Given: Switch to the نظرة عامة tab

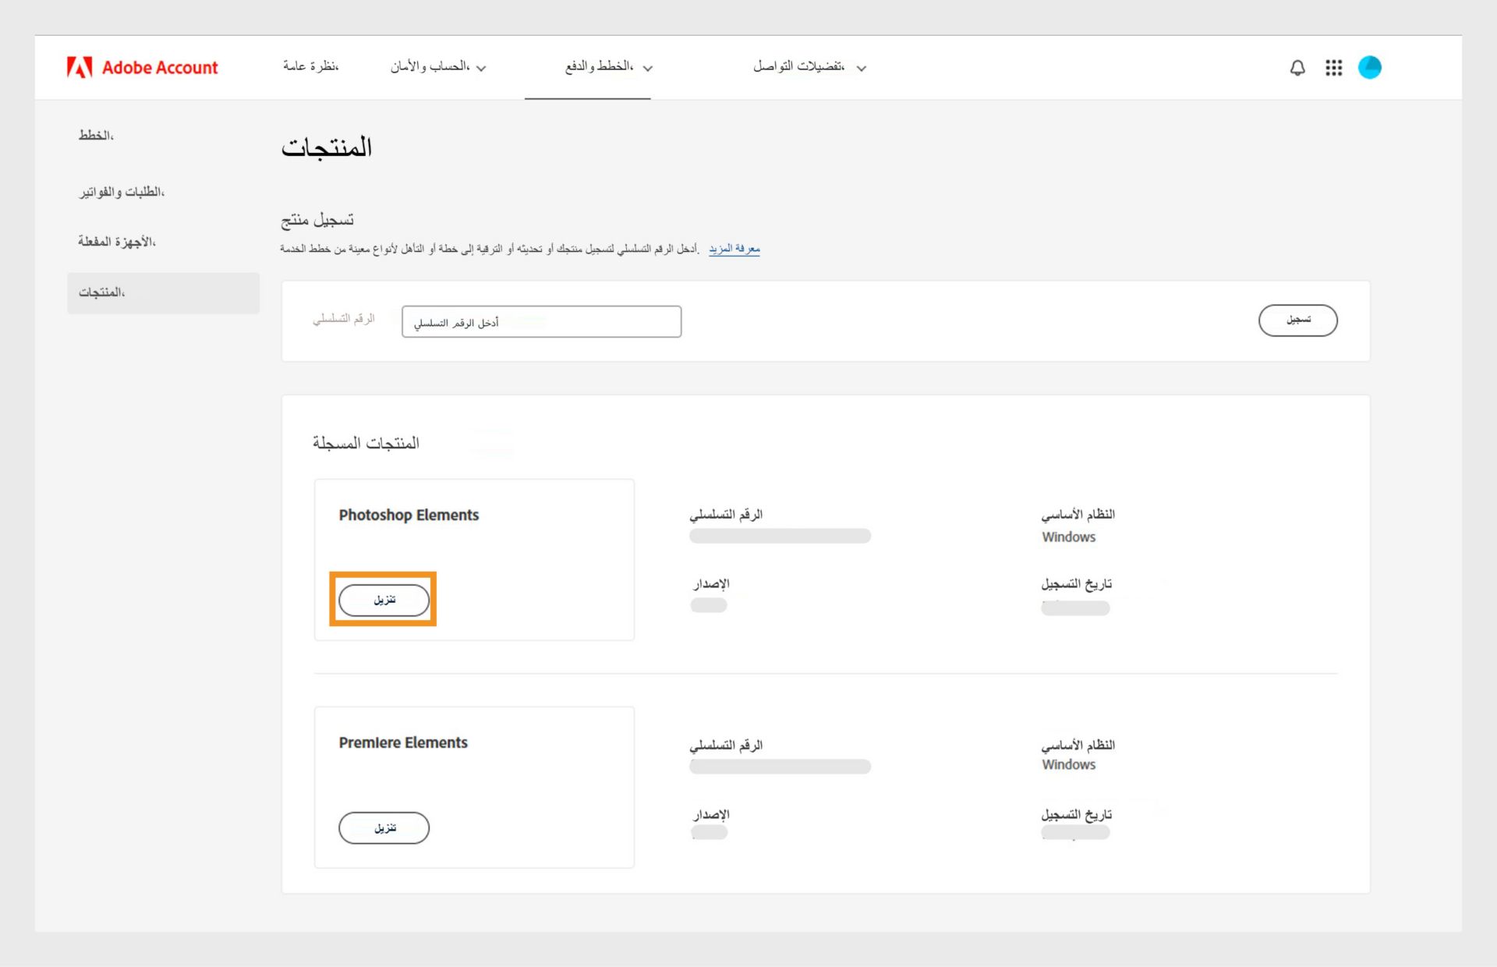Looking at the screenshot, I should (310, 66).
